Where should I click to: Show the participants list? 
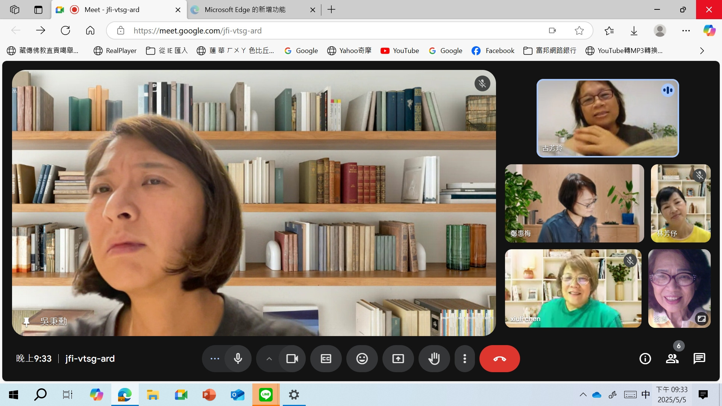pyautogui.click(x=672, y=359)
